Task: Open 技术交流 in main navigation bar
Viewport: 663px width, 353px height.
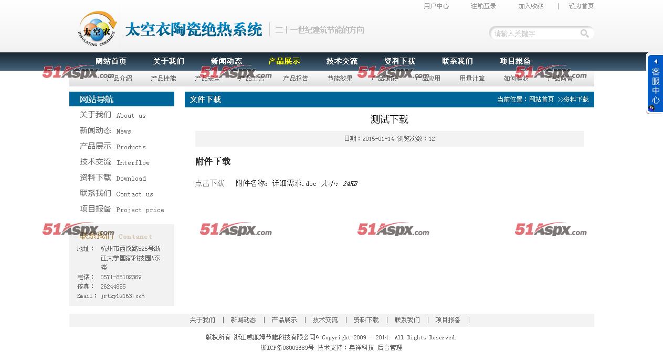Action: tap(342, 61)
